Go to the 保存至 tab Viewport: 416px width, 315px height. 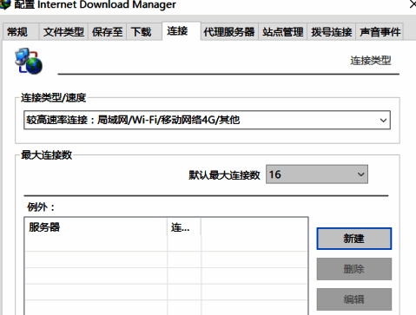[x=107, y=32]
